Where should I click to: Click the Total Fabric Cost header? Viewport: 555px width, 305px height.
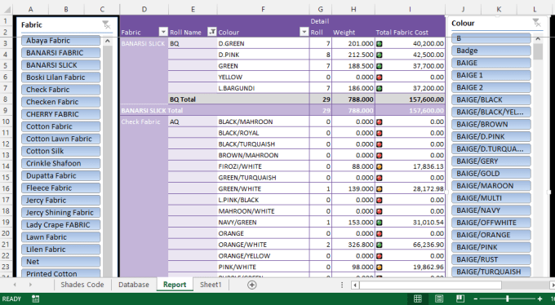pos(402,33)
